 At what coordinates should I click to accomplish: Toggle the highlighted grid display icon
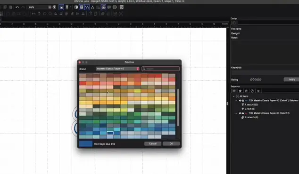pyautogui.click(x=82, y=7)
